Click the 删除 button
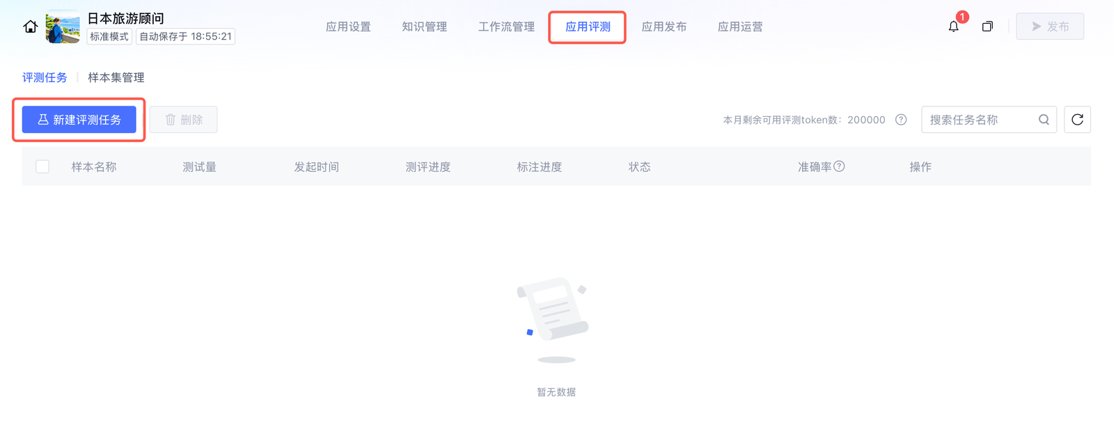Viewport: 1114px width, 434px height. [184, 120]
